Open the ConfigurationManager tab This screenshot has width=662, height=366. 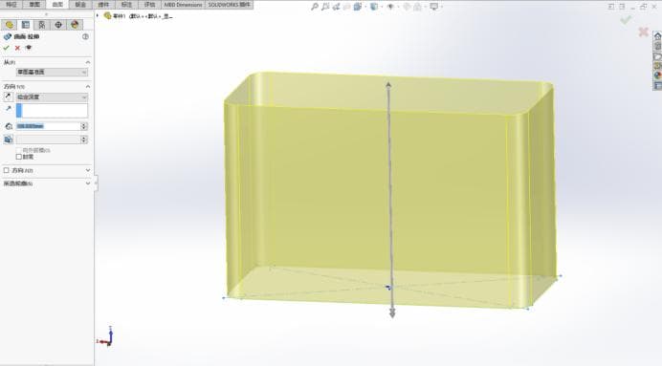pos(41,25)
